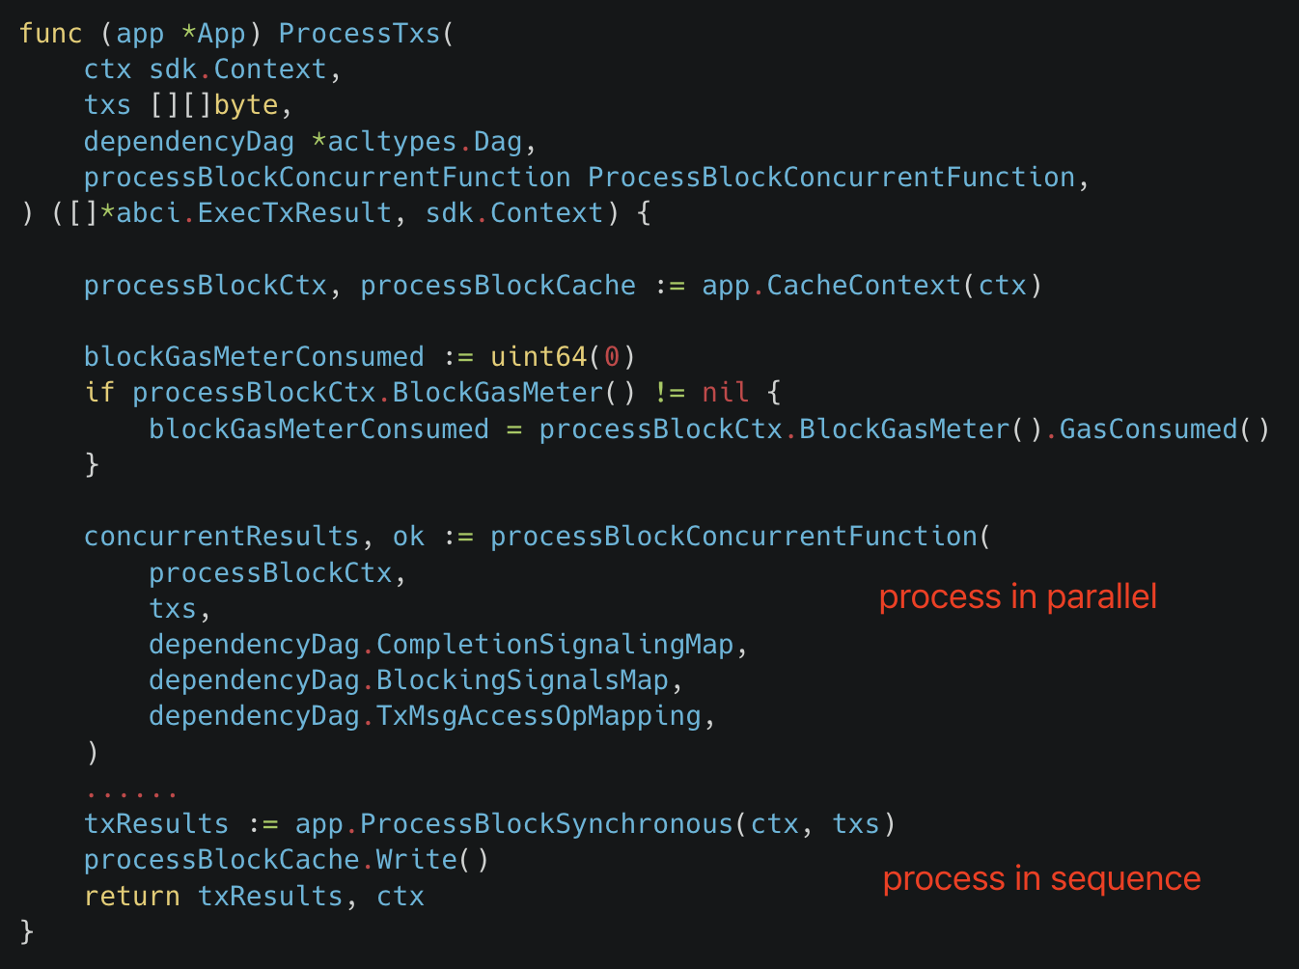Select the byte type keyword
The height and width of the screenshot is (969, 1299).
coord(246,105)
